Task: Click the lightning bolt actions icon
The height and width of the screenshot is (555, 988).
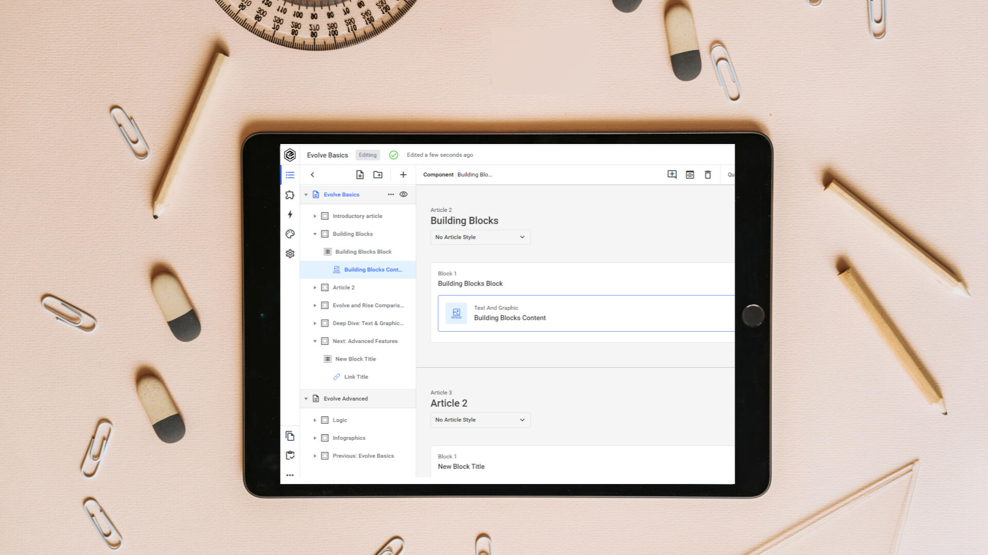Action: click(290, 214)
